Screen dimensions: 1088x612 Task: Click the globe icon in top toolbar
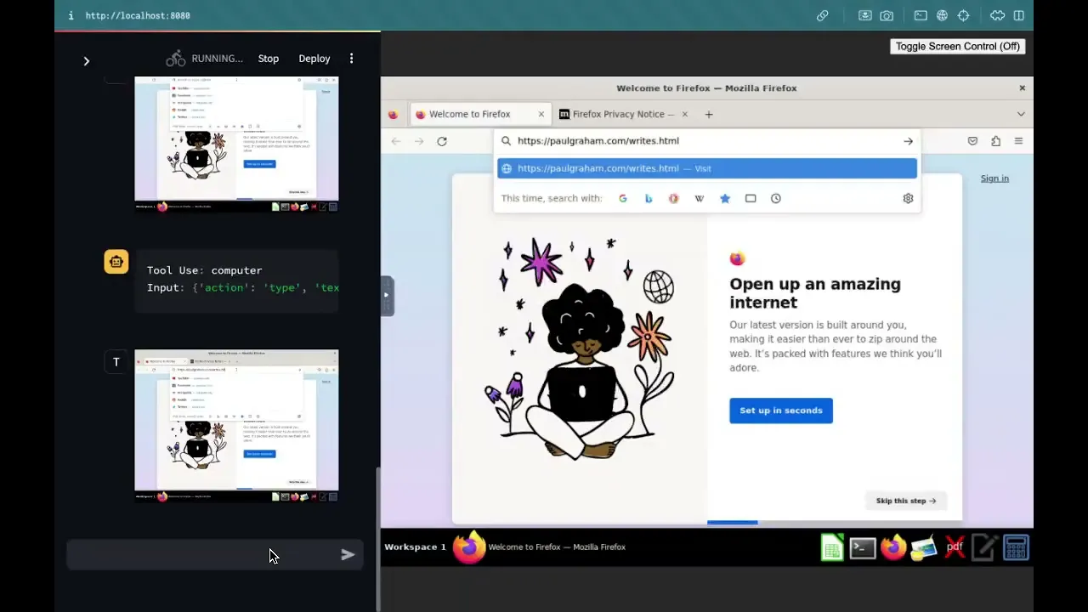[x=942, y=15]
